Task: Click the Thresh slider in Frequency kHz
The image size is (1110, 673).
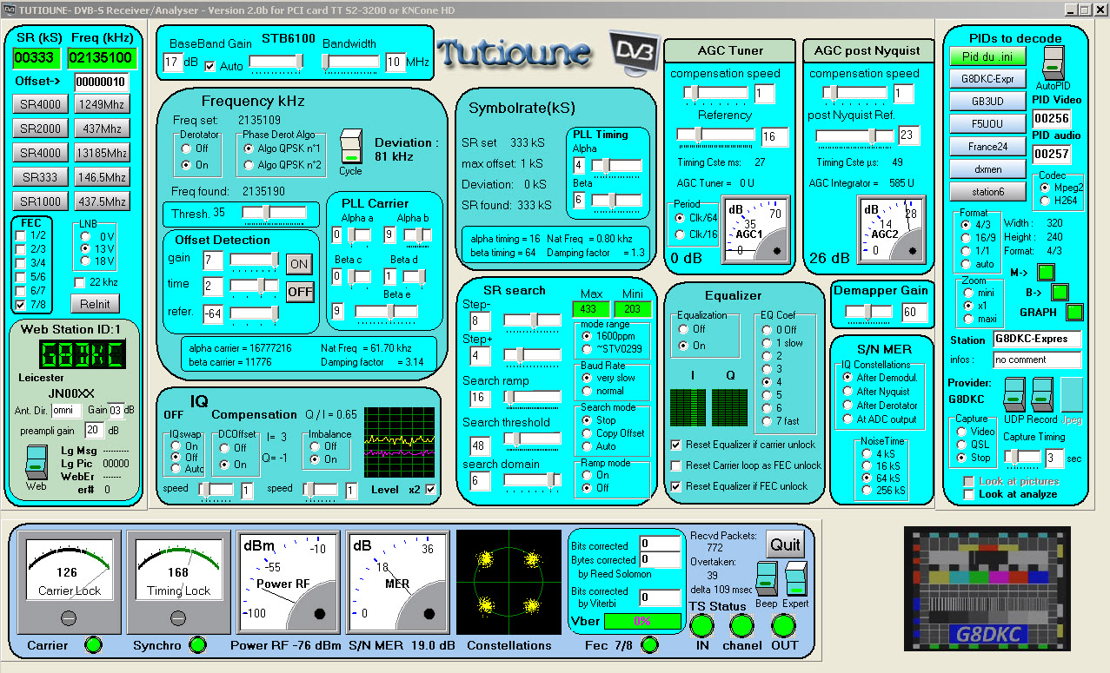Action: (x=273, y=214)
